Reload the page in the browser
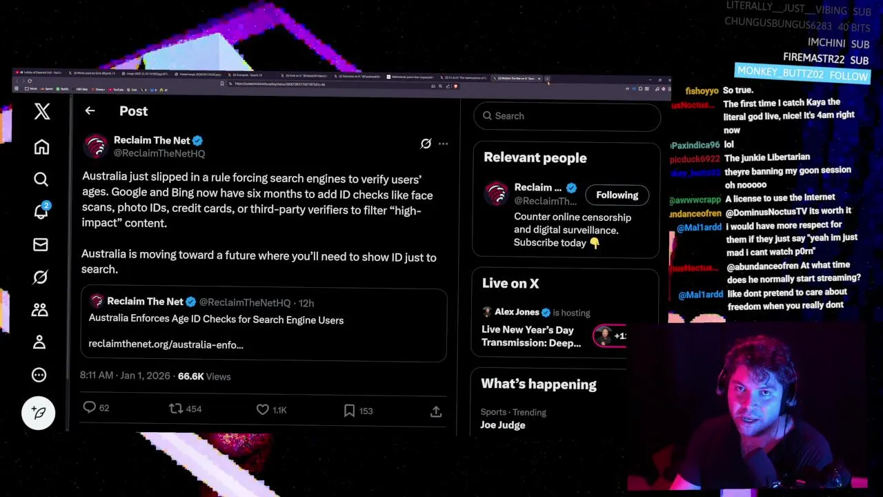 click(30, 81)
